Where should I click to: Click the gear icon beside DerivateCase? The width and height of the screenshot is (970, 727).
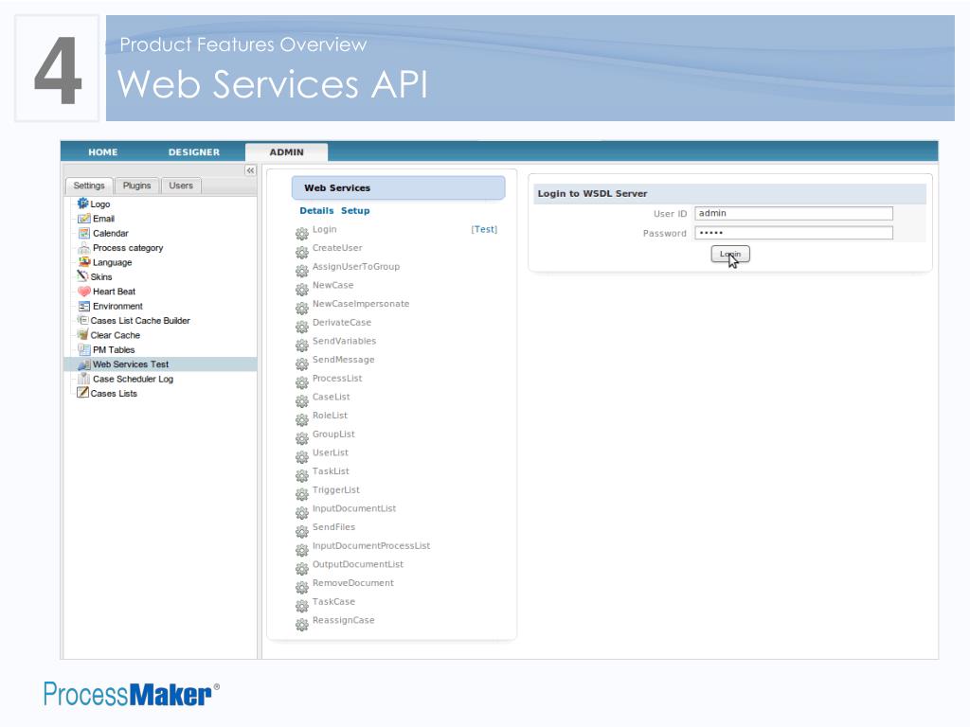(x=302, y=326)
